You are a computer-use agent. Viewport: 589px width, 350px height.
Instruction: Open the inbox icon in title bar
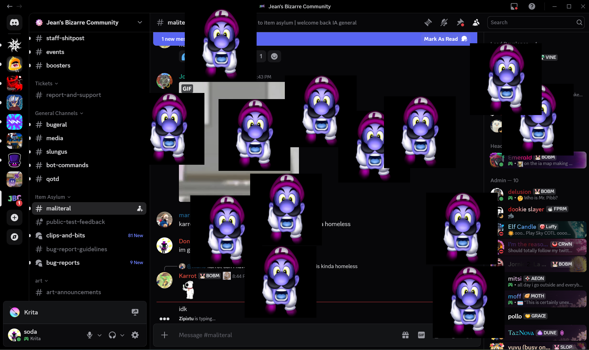[x=514, y=6]
